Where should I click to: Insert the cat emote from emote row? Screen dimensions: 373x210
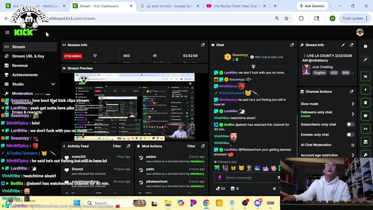point(241,168)
